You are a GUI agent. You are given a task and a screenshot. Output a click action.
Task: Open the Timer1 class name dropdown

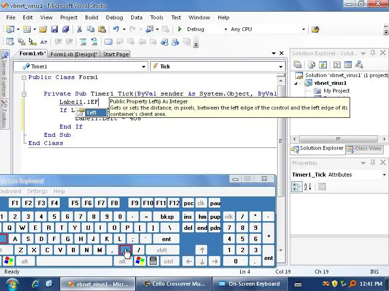143,66
